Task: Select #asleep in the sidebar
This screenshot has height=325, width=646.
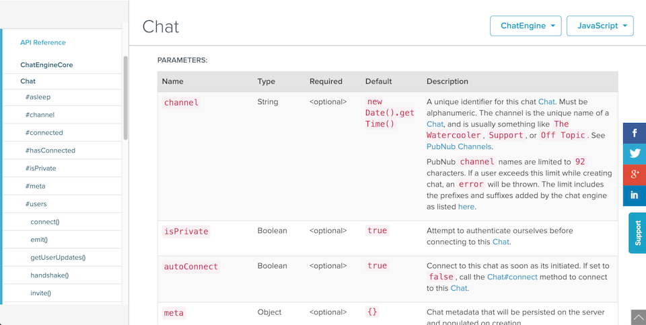Action: pyautogui.click(x=38, y=97)
